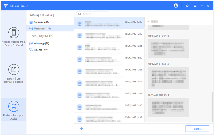Select conversation dated 06/26/2018 19:42
This screenshot has width=214, height=135.
pyautogui.click(x=109, y=35)
